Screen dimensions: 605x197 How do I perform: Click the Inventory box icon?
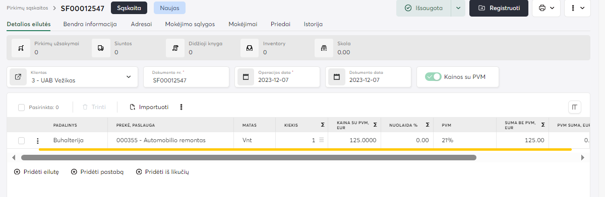[249, 48]
